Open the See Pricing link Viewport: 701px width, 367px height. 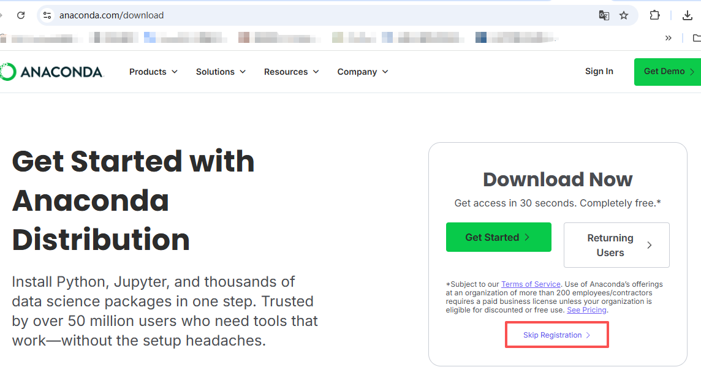coord(586,310)
